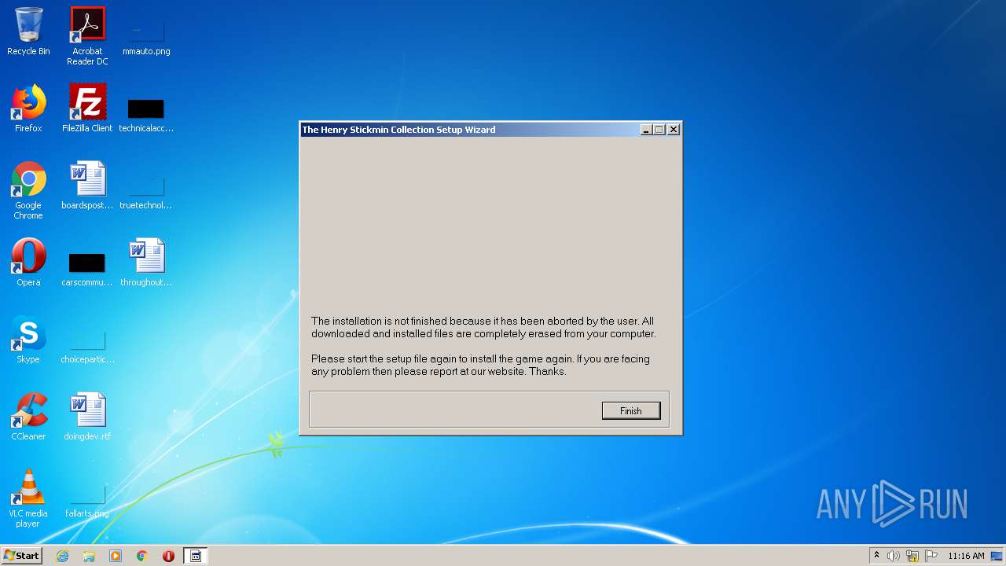Screen dimensions: 1006x566
Task: Select boardspost... Word document icon
Action: (x=87, y=186)
